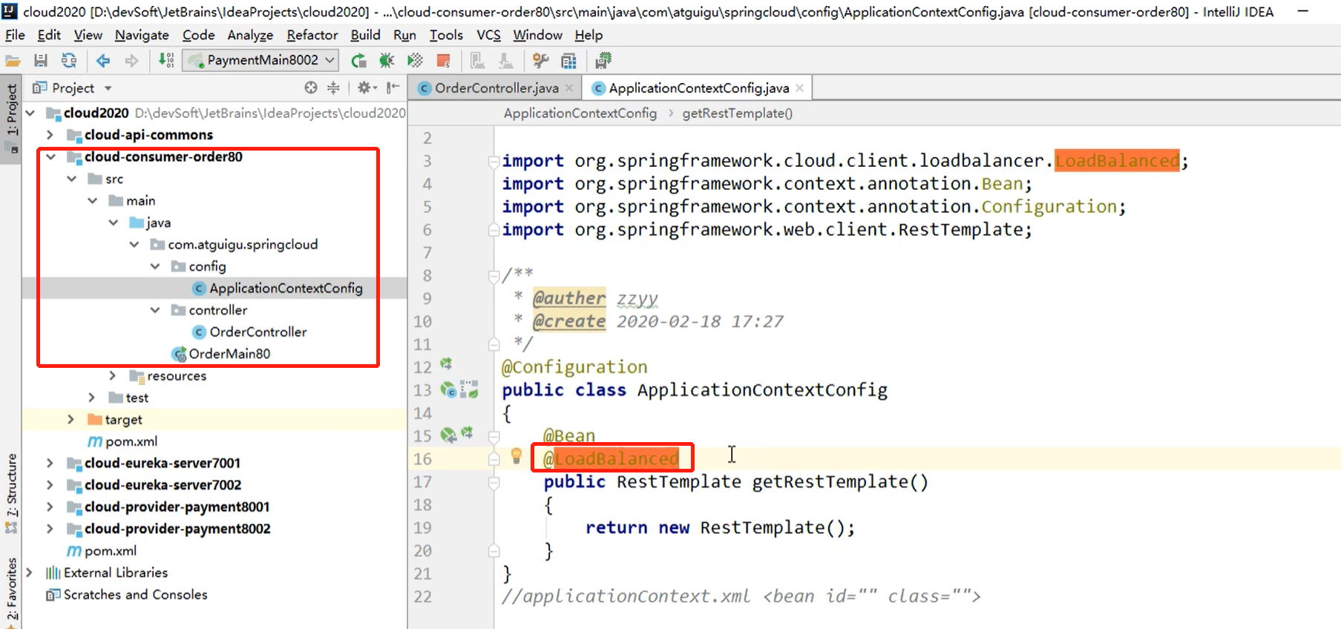Viewport: 1341px width, 629px height.
Task: Click the ApplicationContextConfig breadcrumb
Action: tap(580, 113)
